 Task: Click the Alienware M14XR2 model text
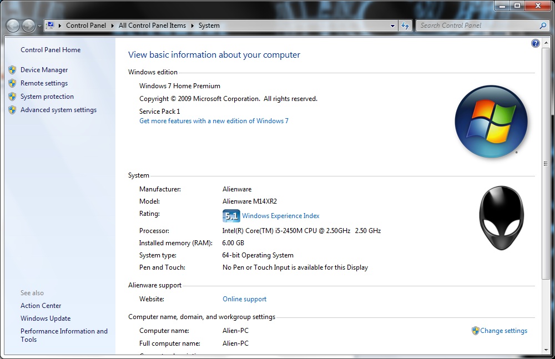[250, 201]
